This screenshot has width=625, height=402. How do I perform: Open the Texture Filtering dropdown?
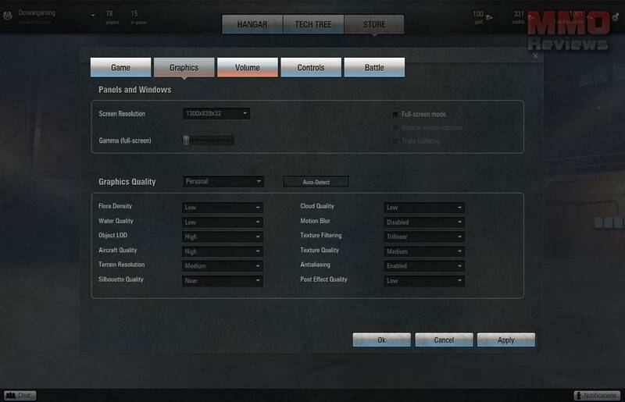[x=424, y=237]
